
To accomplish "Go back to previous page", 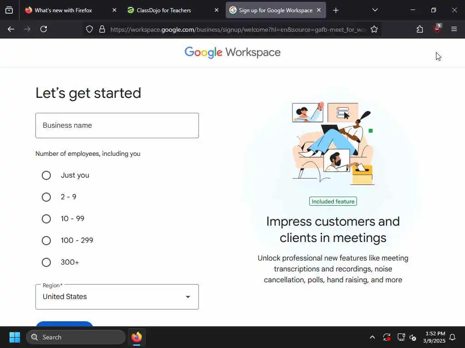I will point(11,29).
